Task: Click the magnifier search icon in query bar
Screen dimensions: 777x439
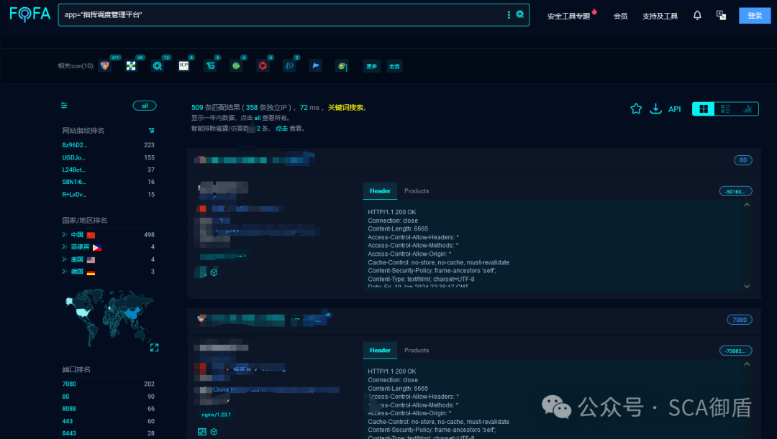Action: click(x=520, y=14)
